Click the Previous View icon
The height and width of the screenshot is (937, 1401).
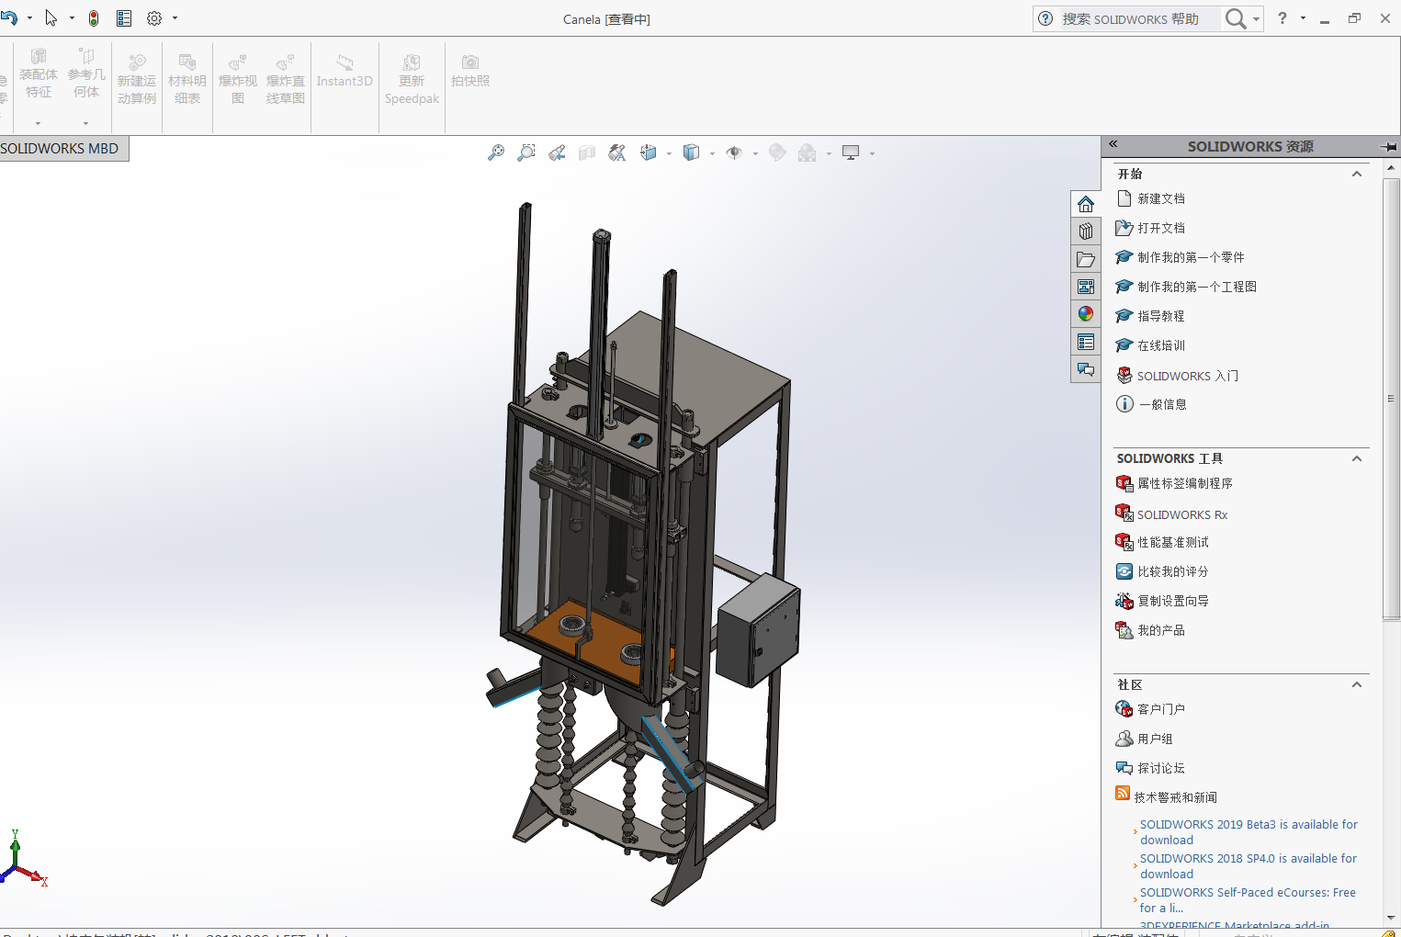click(x=557, y=152)
